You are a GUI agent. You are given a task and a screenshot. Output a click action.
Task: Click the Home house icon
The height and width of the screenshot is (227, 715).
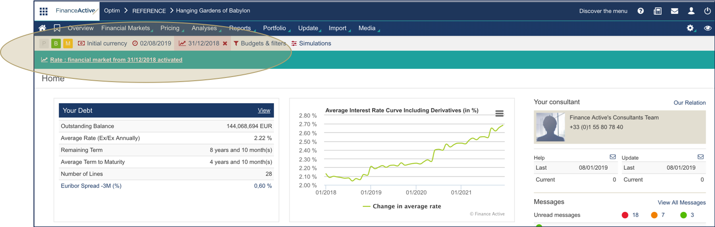[42, 28]
